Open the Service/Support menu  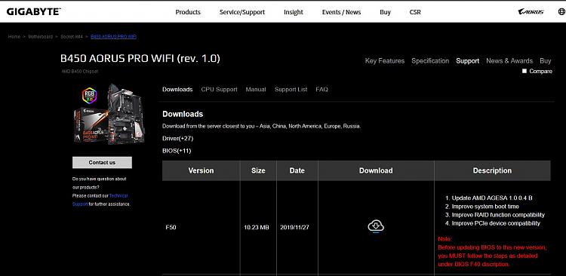(242, 12)
